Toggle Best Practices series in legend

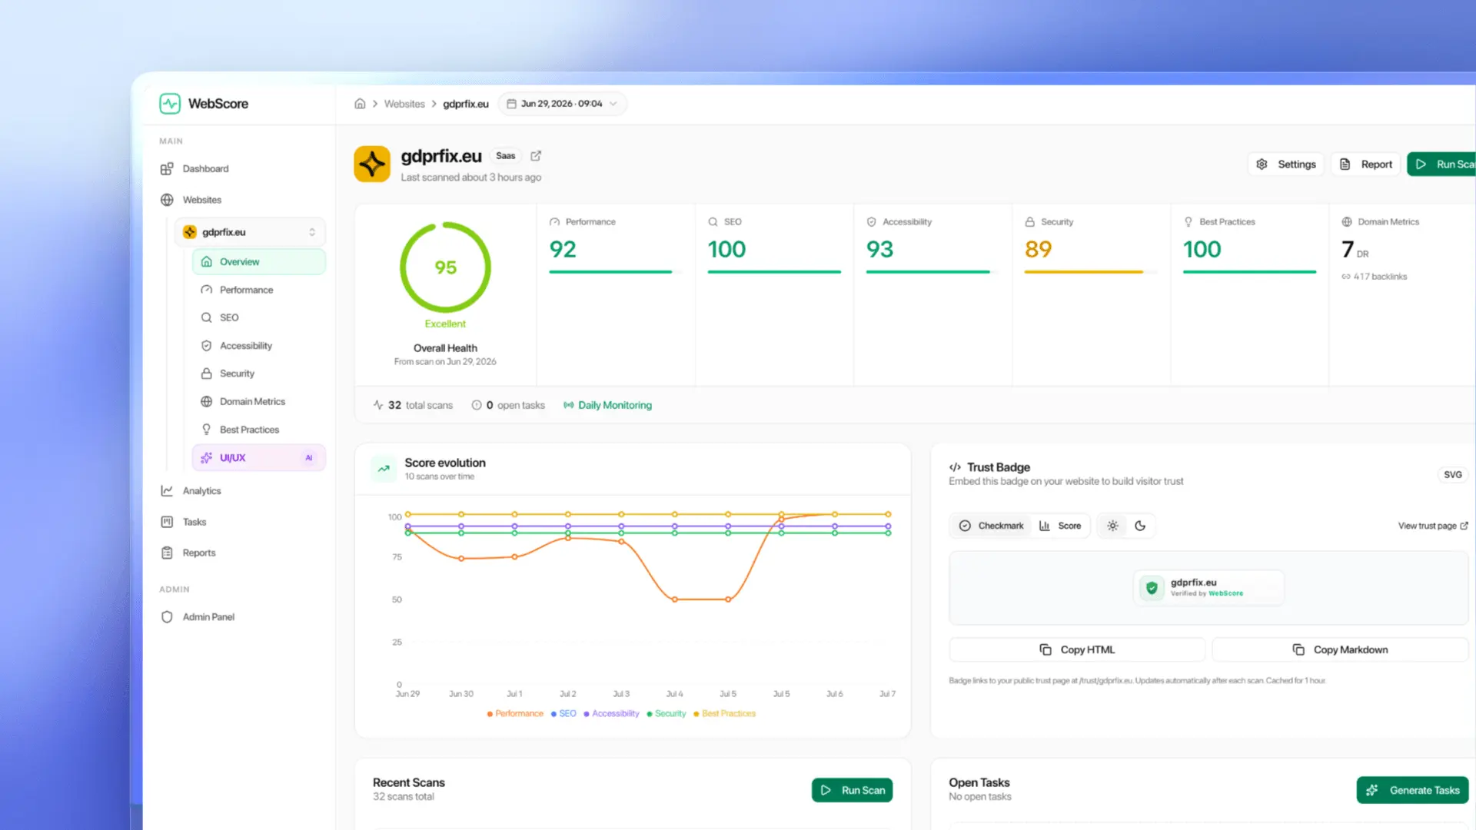click(x=725, y=714)
